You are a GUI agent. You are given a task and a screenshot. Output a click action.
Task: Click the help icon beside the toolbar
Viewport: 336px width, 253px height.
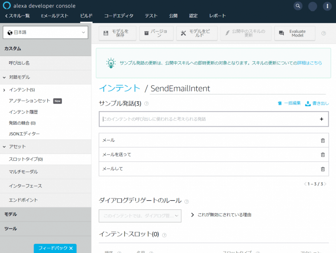tap(324, 33)
